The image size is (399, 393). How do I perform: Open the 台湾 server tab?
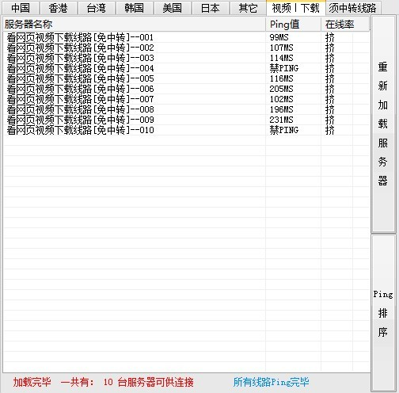97,8
